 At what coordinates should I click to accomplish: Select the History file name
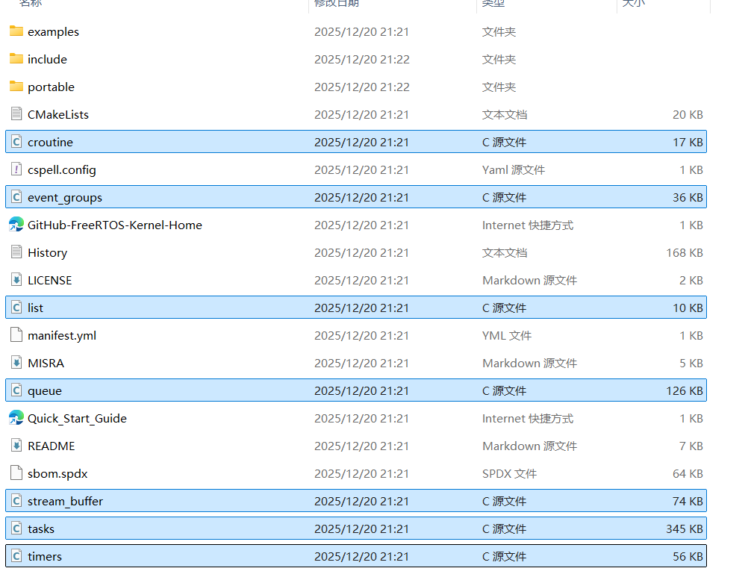tap(48, 253)
